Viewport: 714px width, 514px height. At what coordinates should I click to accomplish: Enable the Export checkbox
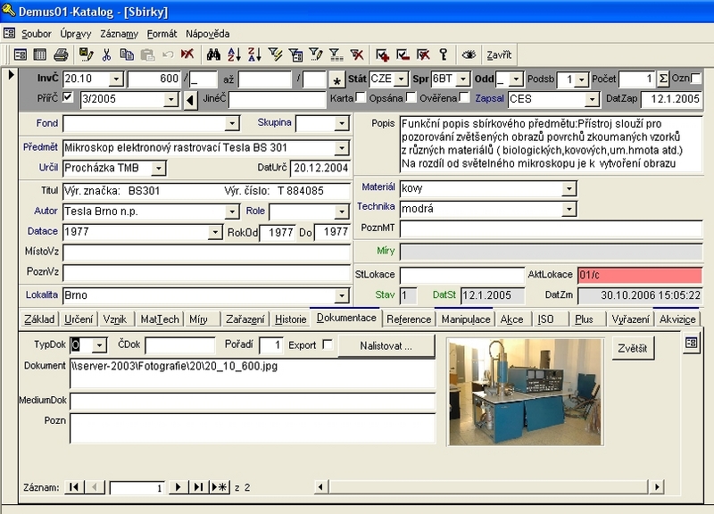pos(327,344)
